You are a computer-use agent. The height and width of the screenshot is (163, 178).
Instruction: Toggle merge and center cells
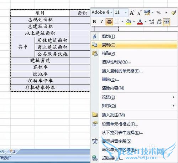pos(166,22)
